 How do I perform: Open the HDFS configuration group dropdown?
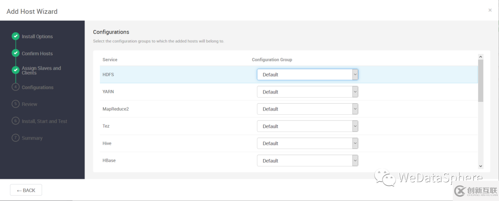tap(307, 75)
